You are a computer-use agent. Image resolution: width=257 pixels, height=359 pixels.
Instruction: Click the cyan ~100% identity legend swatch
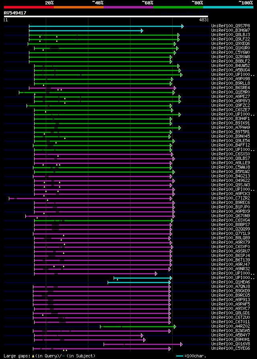(228, 7)
